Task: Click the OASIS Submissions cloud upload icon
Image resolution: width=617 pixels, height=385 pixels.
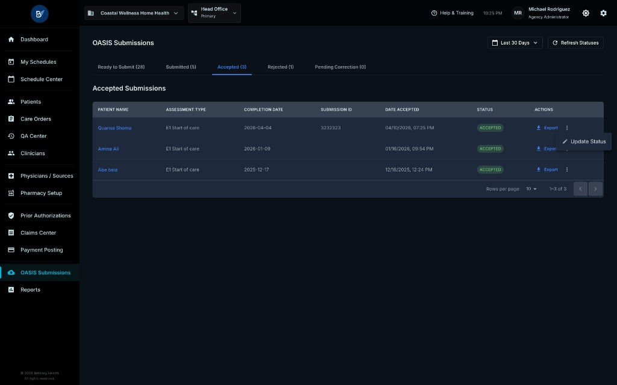Action: pos(11,273)
